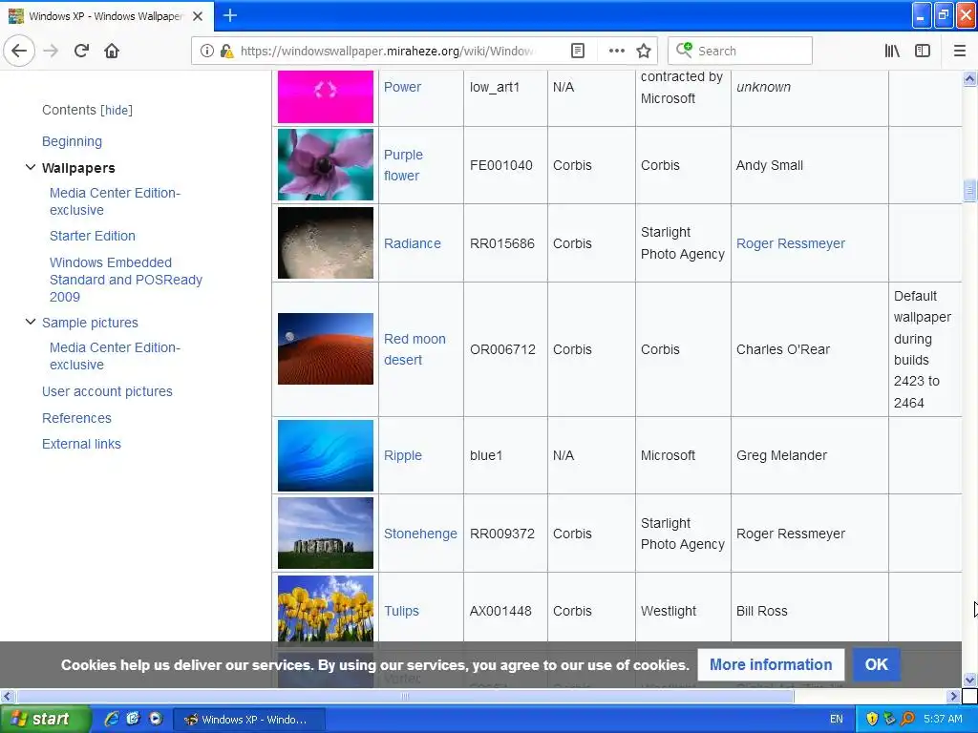Click the security shield tray icon

(x=871, y=719)
